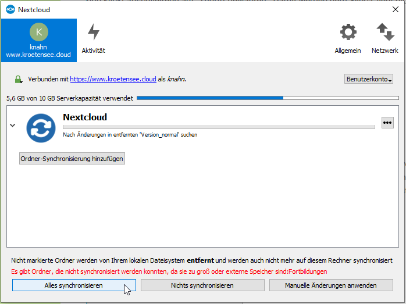Open the knahn account tab
406x304 pixels.
point(39,40)
